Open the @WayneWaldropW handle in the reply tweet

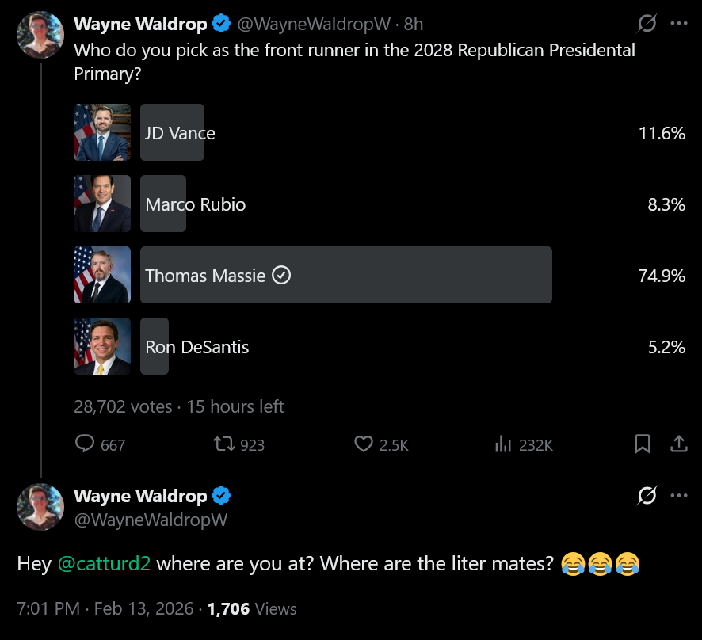tap(151, 520)
